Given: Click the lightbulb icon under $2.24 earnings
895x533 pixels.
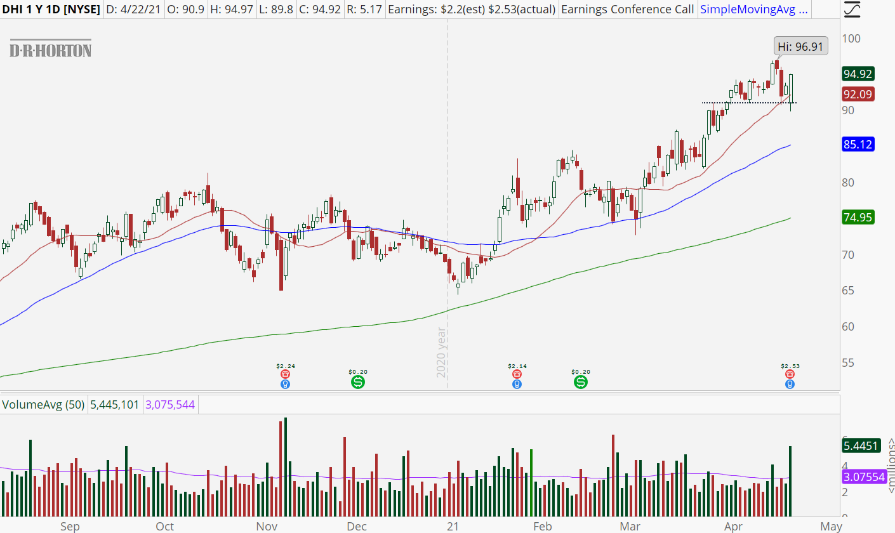Looking at the screenshot, I should [x=285, y=385].
